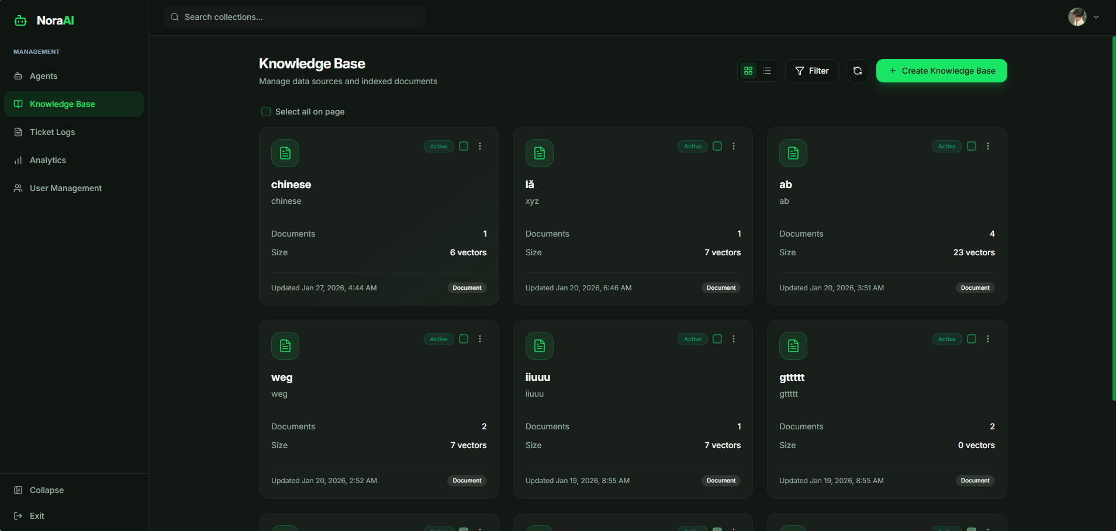This screenshot has height=531, width=1116.
Task: Open the three-dot menu on weg card
Action: coord(480,339)
